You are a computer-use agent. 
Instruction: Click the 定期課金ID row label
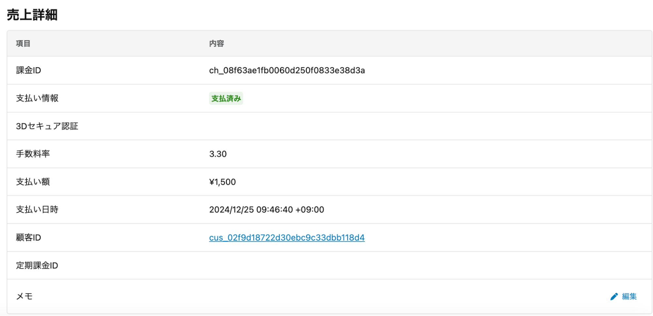pyautogui.click(x=37, y=265)
